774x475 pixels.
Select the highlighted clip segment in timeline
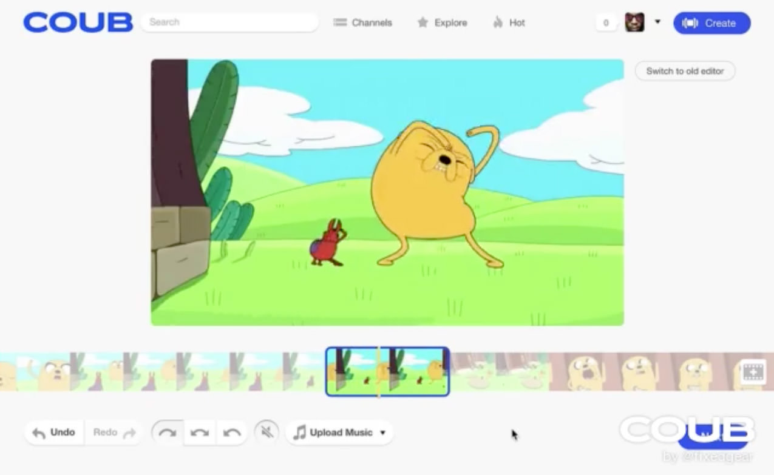pyautogui.click(x=387, y=371)
